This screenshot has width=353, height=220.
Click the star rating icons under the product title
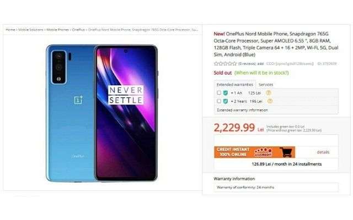click(225, 64)
